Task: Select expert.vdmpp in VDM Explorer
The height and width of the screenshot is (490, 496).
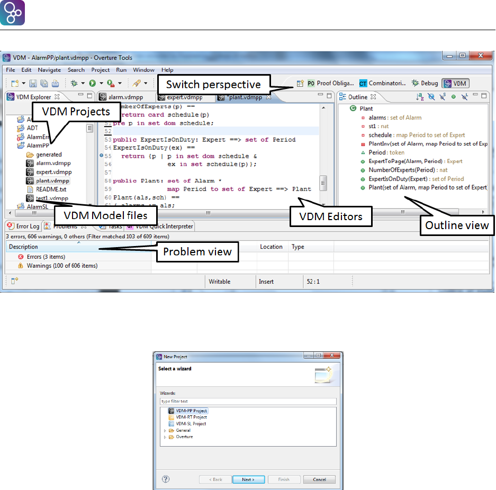Action: click(49, 172)
